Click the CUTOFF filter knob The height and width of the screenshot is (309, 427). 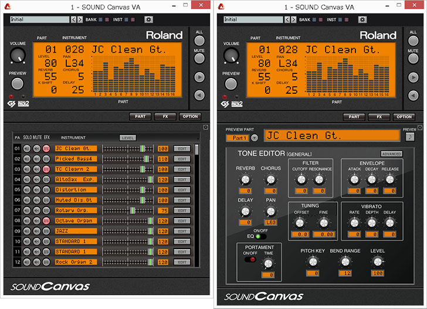point(301,179)
